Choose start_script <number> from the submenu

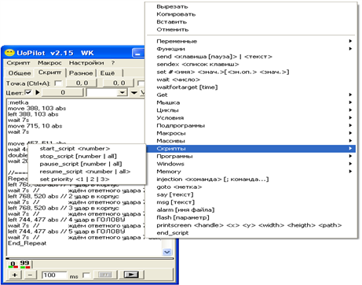pyautogui.click(x=86, y=149)
